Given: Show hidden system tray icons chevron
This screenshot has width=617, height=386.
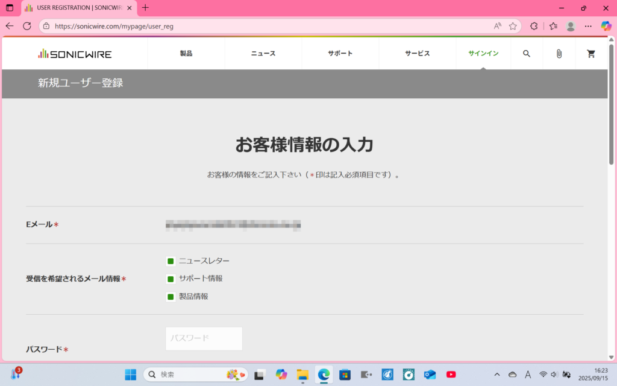Looking at the screenshot, I should [x=496, y=375].
